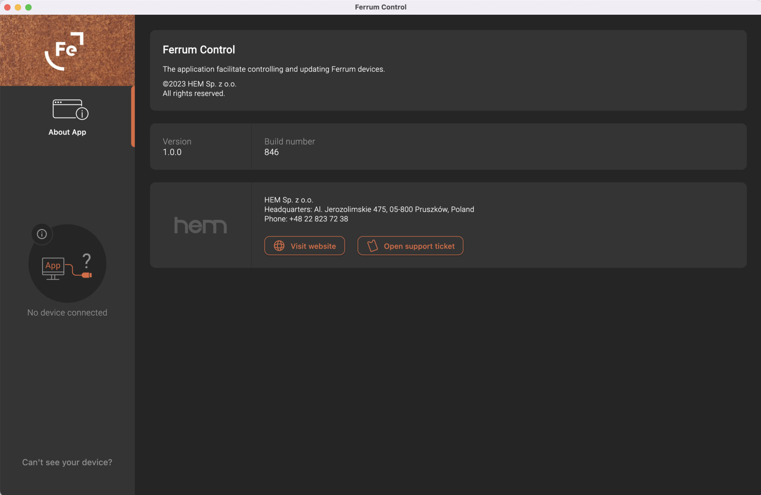Click the phone number for HEM
The height and width of the screenshot is (495, 761).
click(306, 219)
